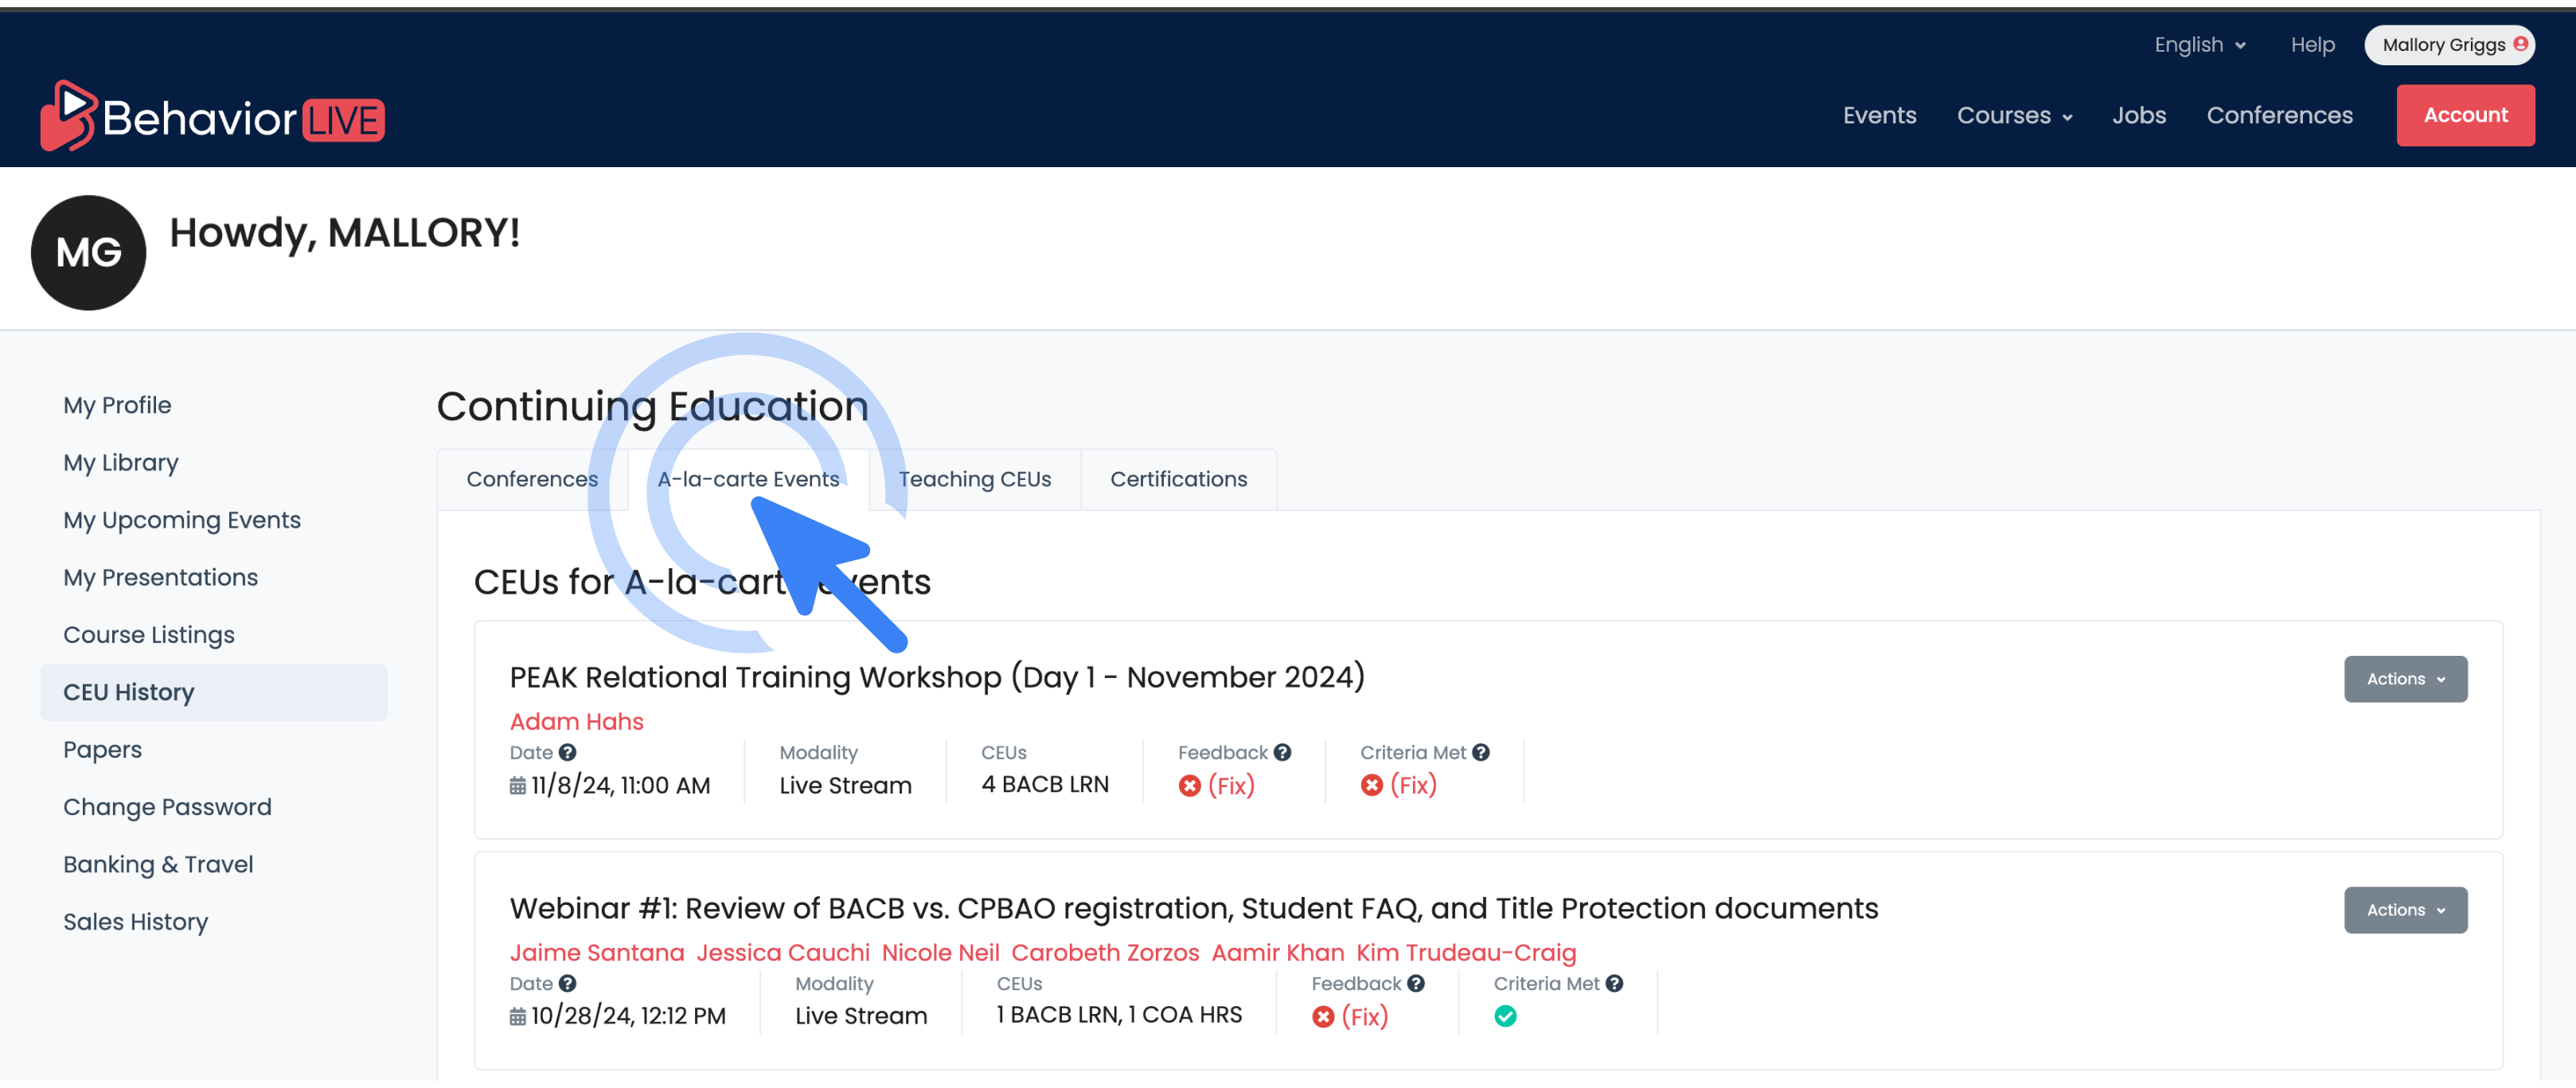Click Webinar #1 event title
Viewport: 2576px width, 1088px height.
[1194, 908]
